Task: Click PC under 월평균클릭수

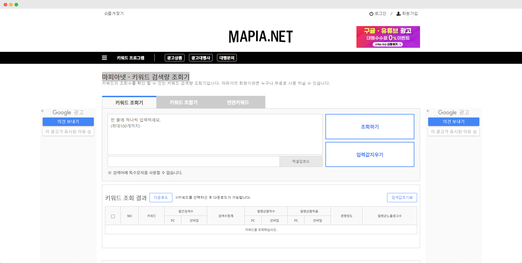Action: tap(253, 220)
